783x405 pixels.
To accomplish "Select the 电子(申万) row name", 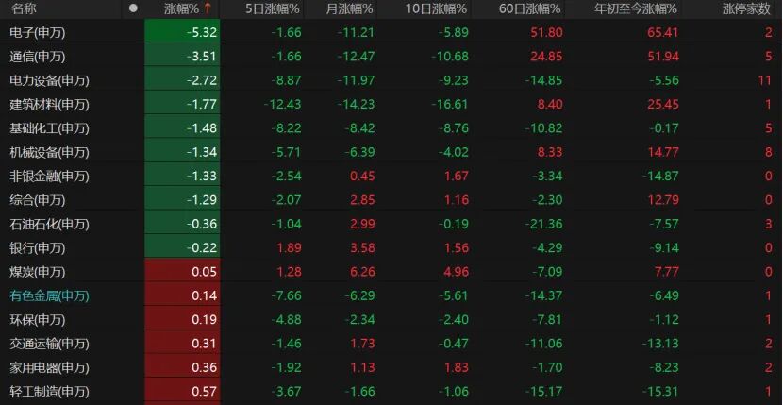I will 38,32.
